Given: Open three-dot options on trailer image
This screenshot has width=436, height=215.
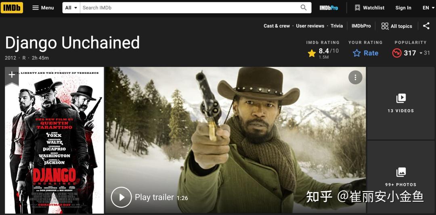Looking at the screenshot, I should pyautogui.click(x=355, y=77).
